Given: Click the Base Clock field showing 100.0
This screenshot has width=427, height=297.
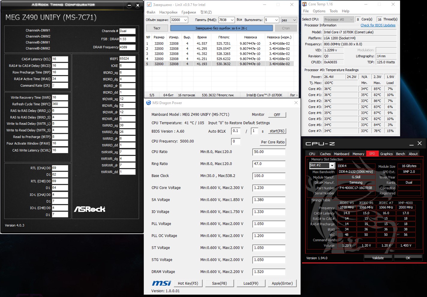Looking at the screenshot, I should 269,176.
